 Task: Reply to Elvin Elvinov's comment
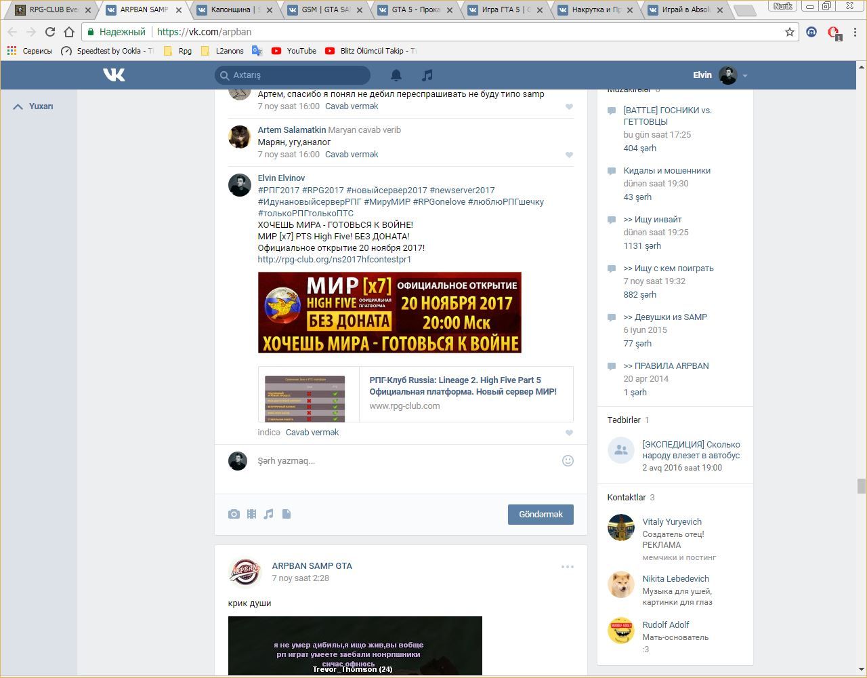point(312,433)
